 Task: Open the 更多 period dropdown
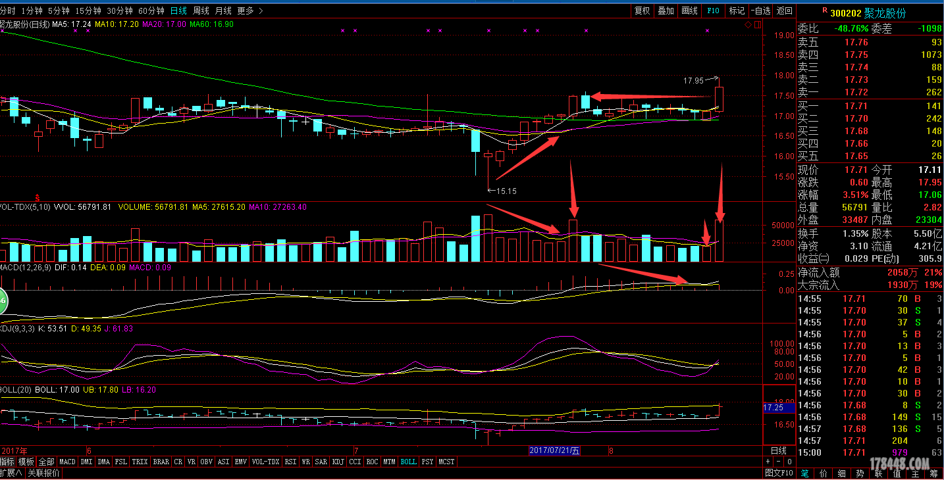[250, 11]
